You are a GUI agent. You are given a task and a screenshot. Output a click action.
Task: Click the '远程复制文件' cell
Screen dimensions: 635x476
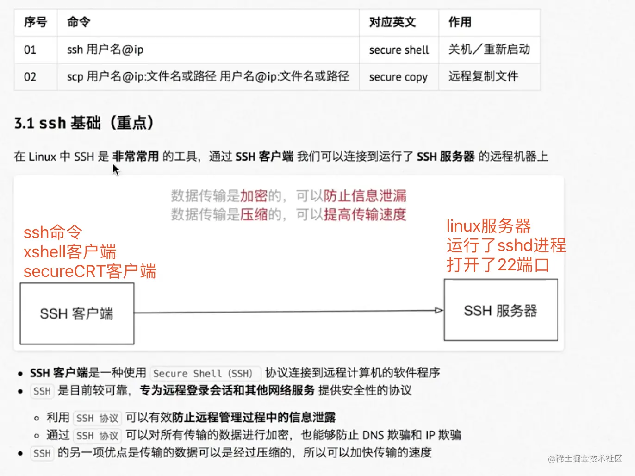click(x=489, y=77)
